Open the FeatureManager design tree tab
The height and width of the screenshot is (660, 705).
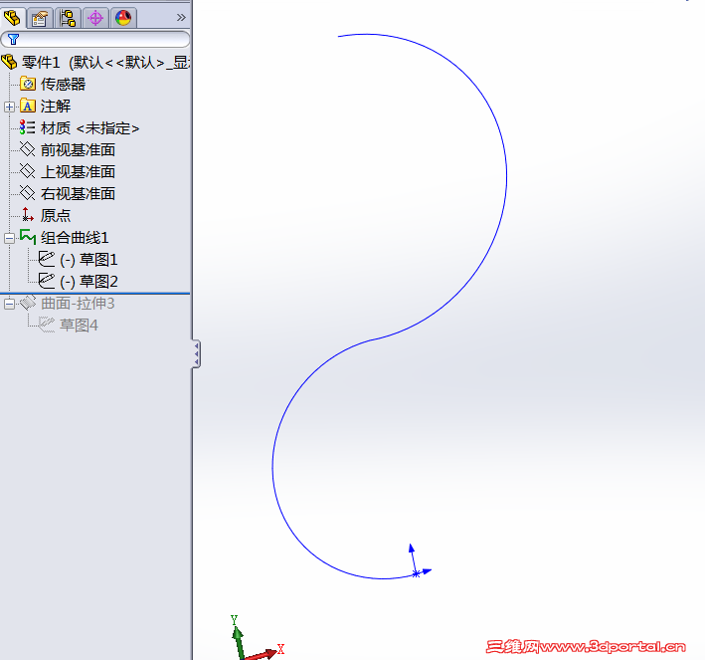pyautogui.click(x=12, y=18)
